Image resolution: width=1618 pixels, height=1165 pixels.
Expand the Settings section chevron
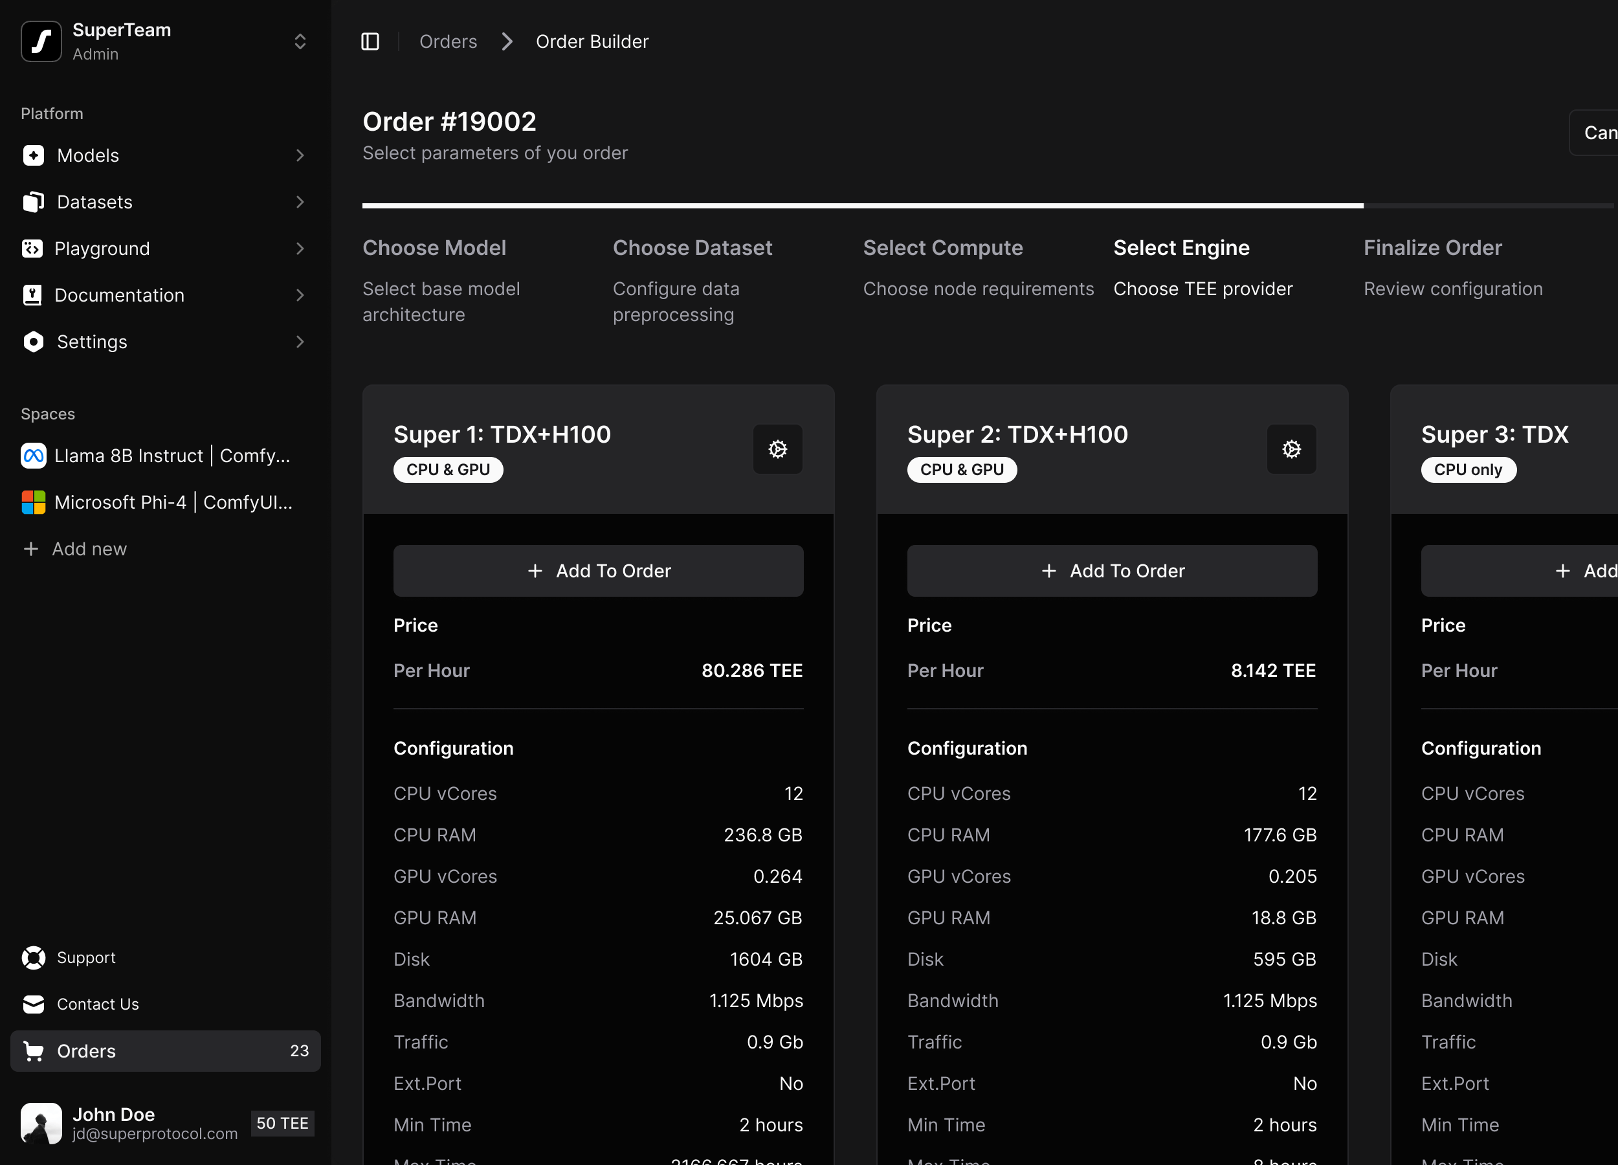pos(300,342)
